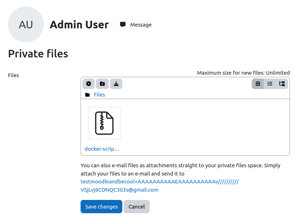Cancel the private files changes
This screenshot has height=215, width=305.
pyautogui.click(x=137, y=206)
